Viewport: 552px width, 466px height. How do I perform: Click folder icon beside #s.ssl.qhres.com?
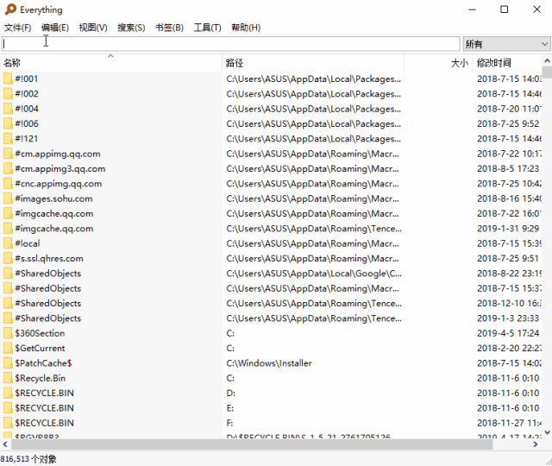click(8, 258)
